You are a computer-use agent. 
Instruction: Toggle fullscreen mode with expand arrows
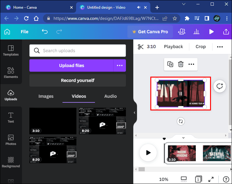pyautogui.click(x=211, y=179)
